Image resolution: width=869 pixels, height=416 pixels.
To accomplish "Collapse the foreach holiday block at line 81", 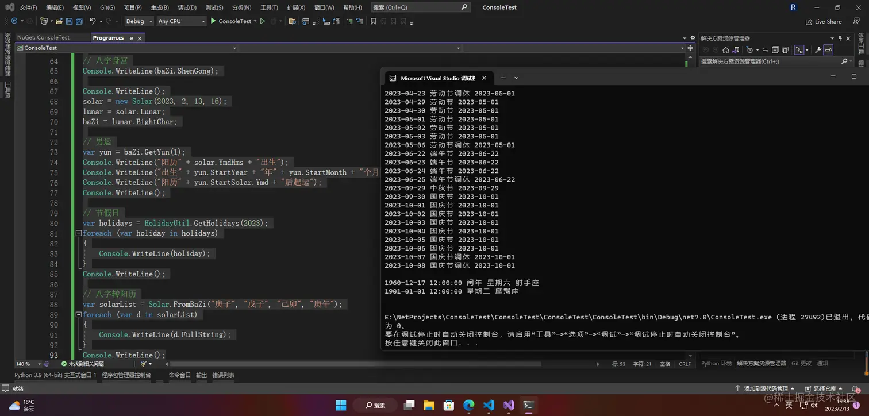I will 78,233.
